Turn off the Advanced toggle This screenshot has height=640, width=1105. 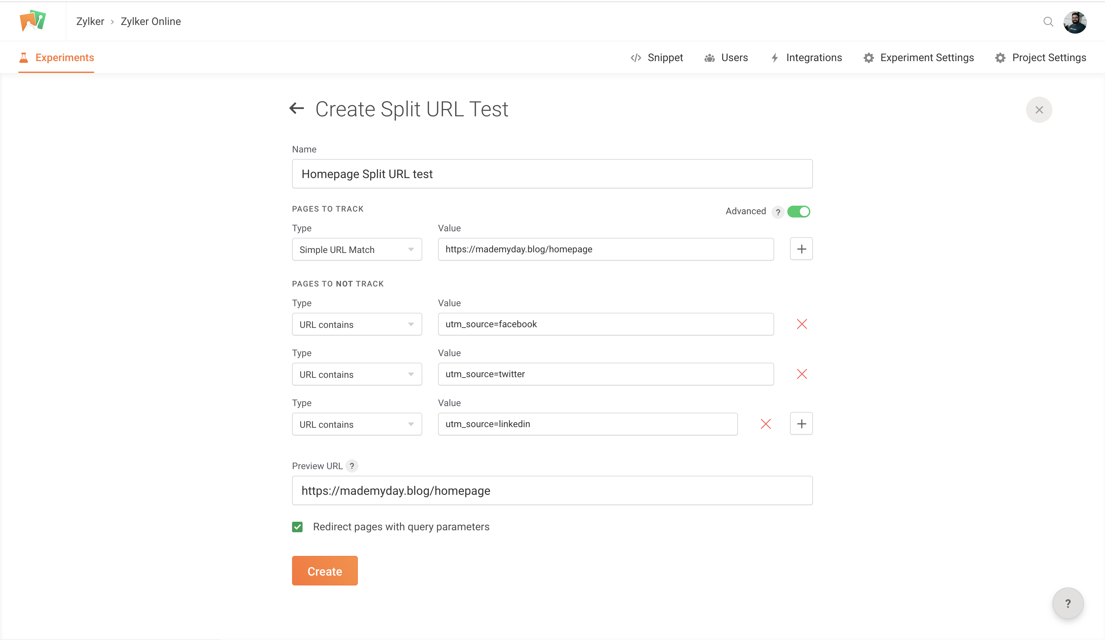click(x=798, y=212)
